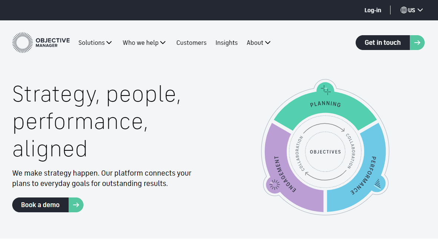Screen dimensions: 438x246
Task: Open the Solutions navigation item
Action: click(x=92, y=43)
